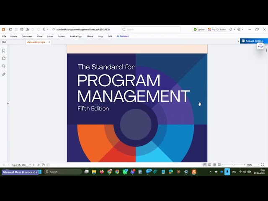Open Firefox from the taskbar
268x201 pixels.
click(x=102, y=172)
